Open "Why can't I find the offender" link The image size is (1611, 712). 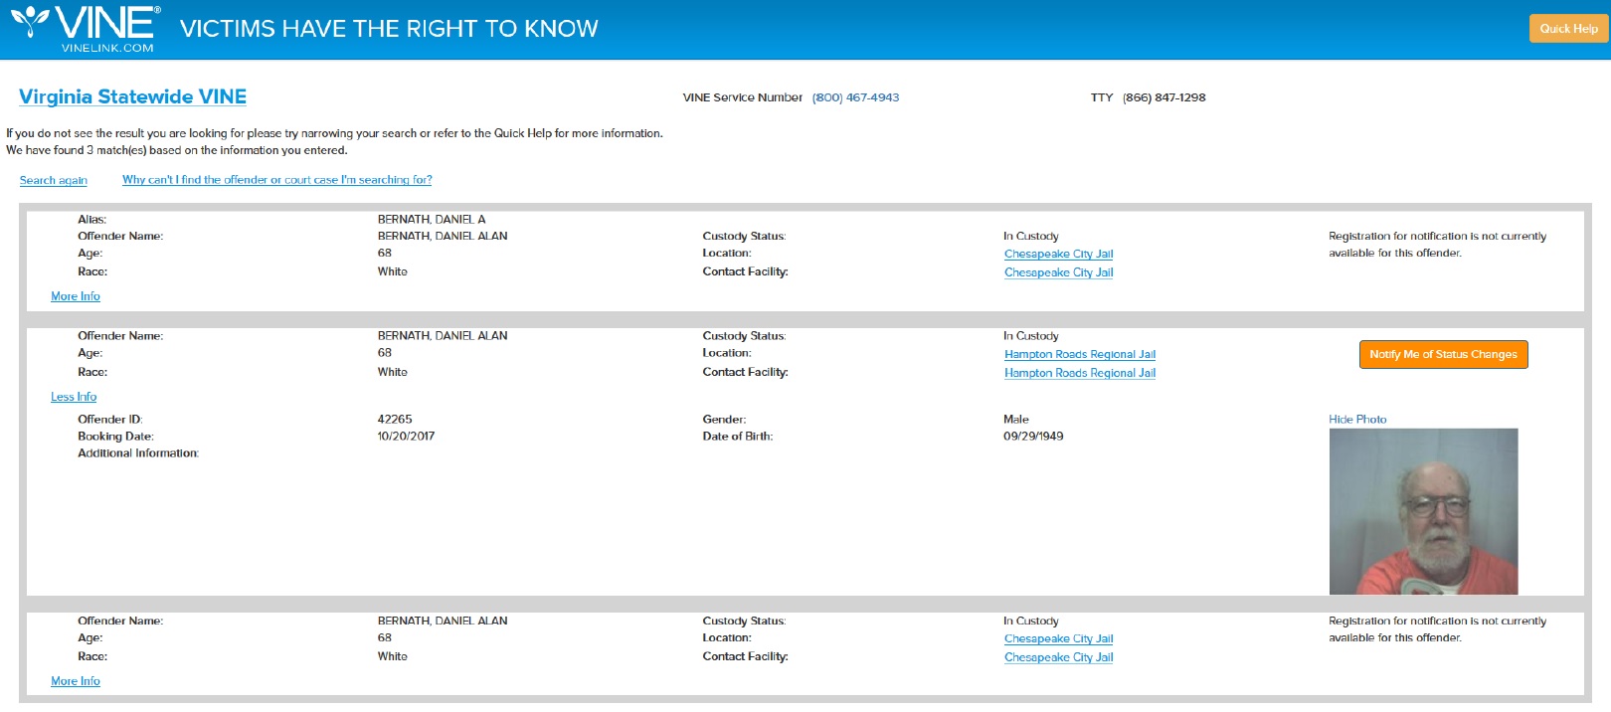[276, 180]
